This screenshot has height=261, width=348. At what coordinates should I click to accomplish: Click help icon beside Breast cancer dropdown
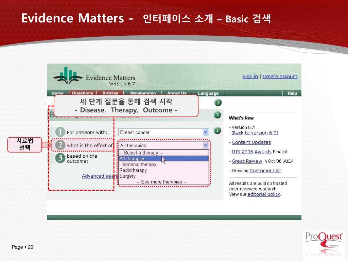point(217,130)
